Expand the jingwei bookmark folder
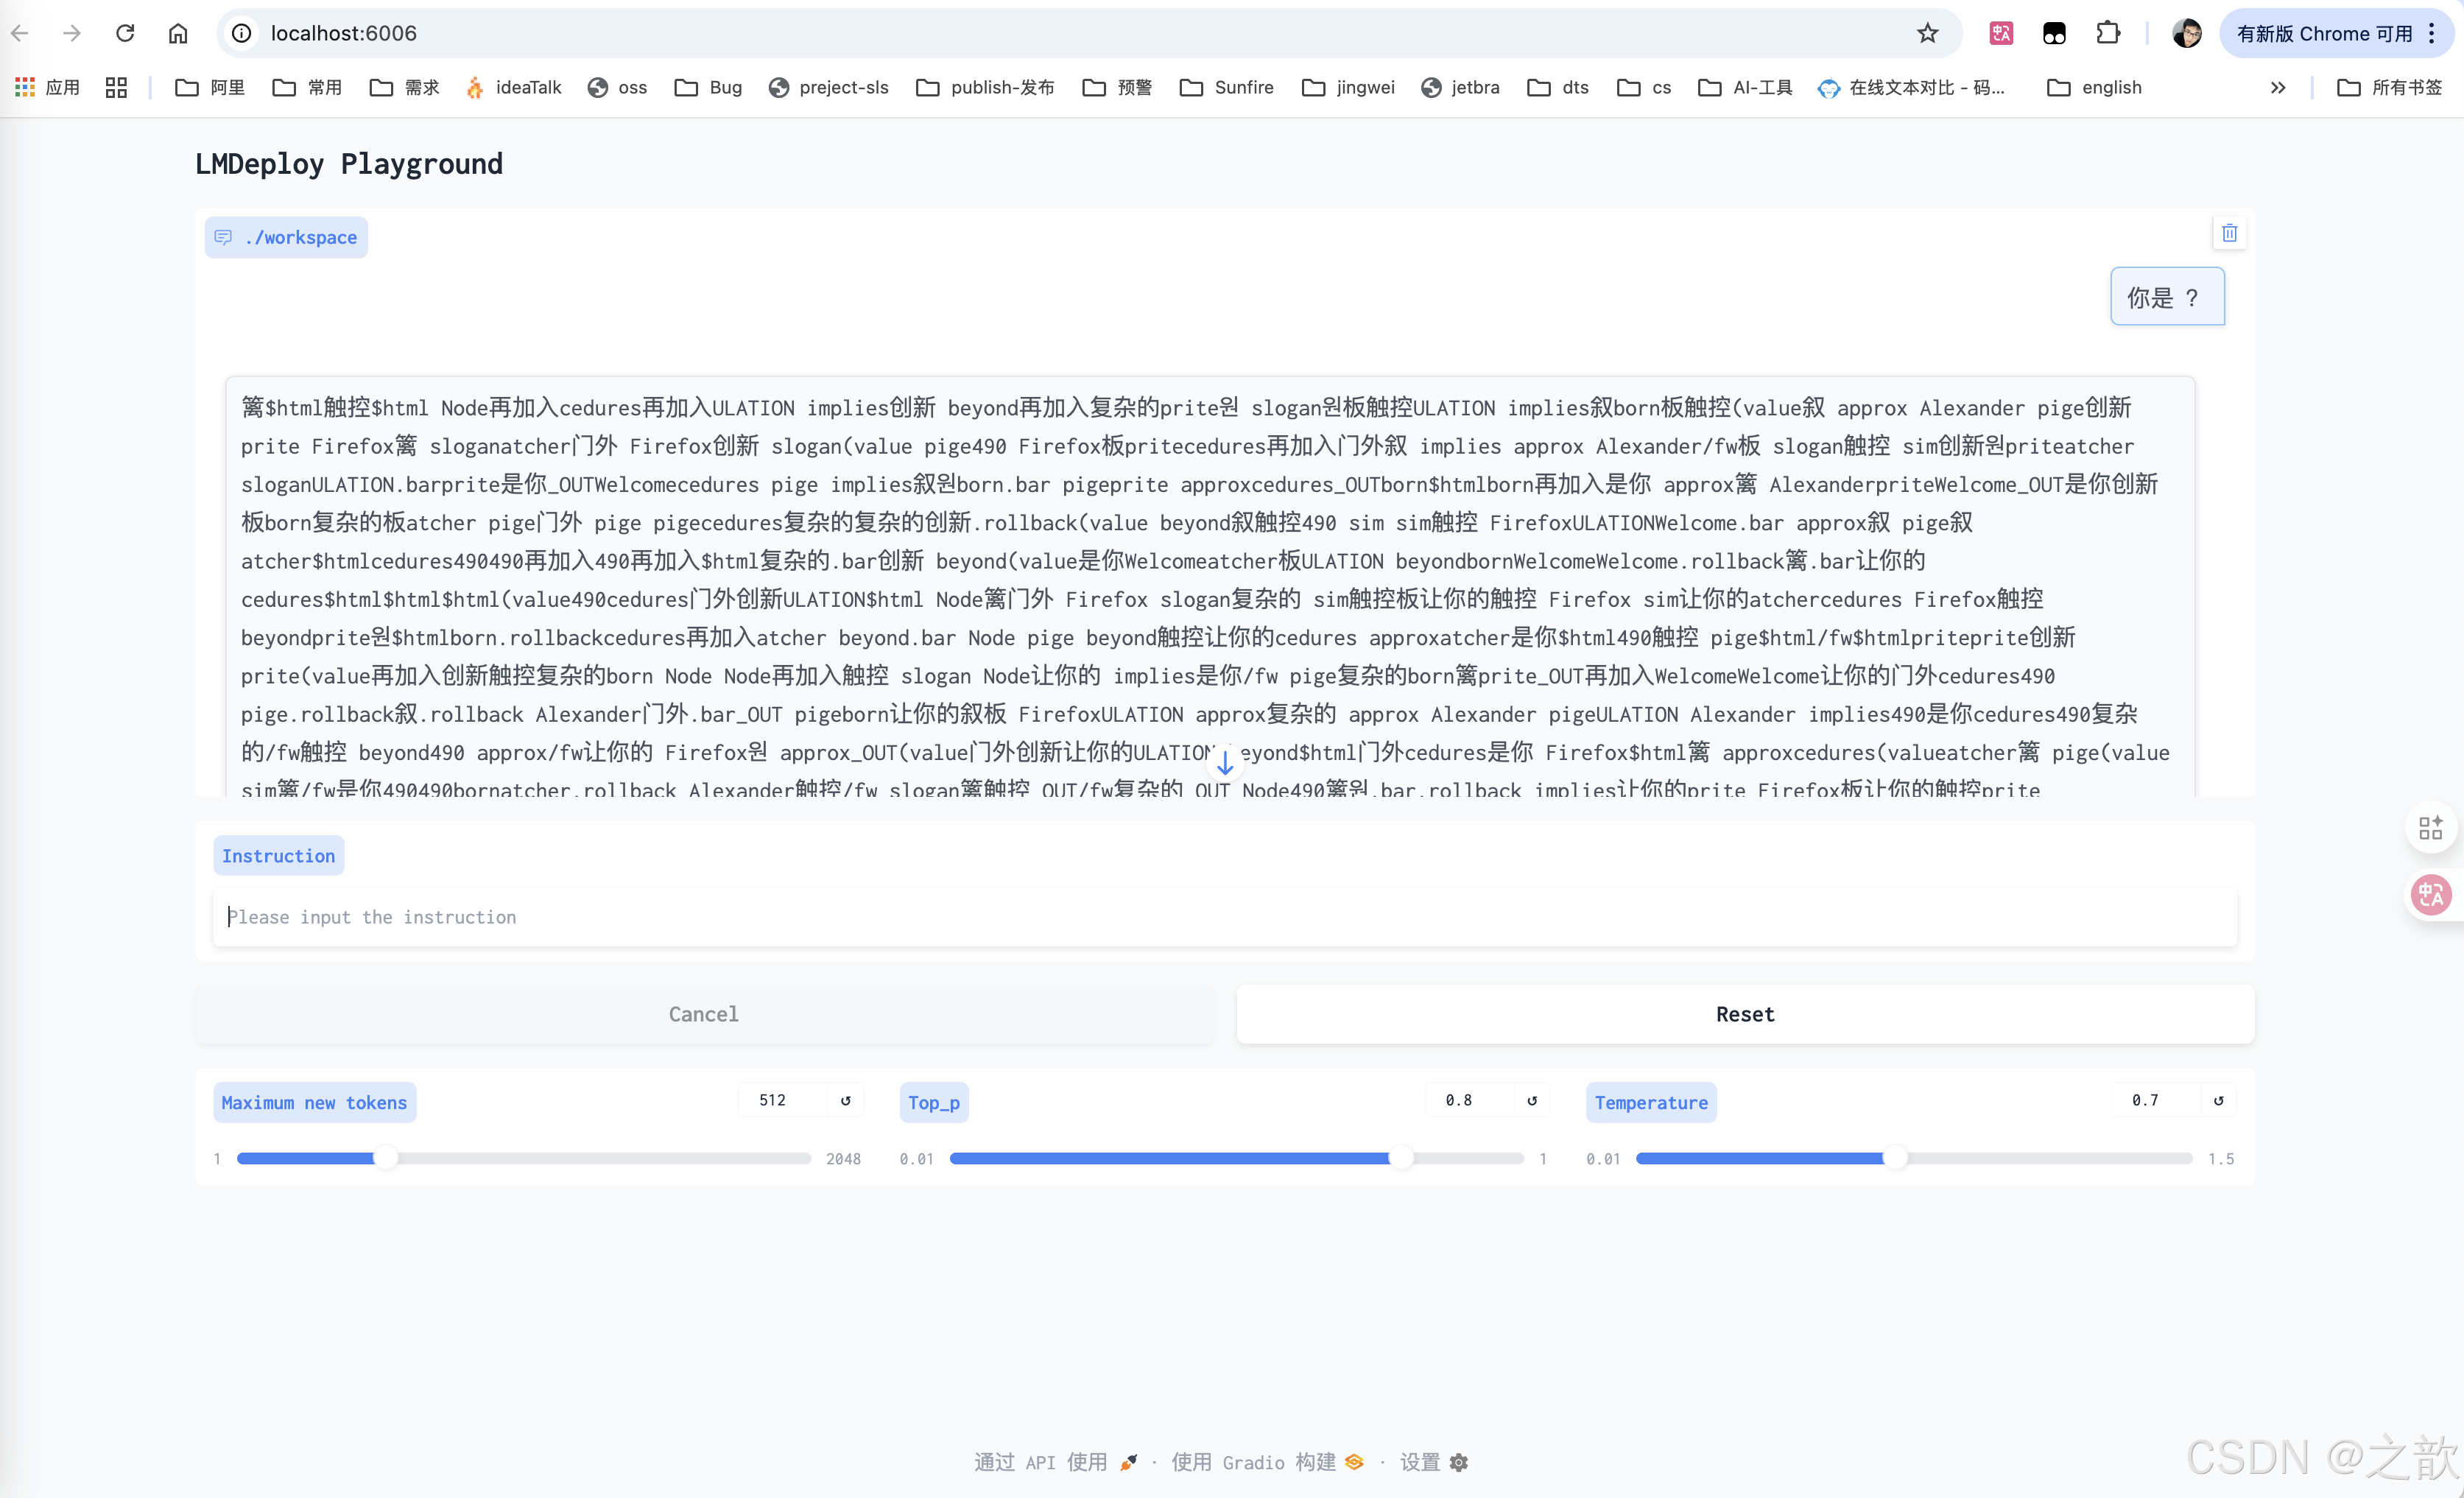The image size is (2464, 1498). (1348, 87)
